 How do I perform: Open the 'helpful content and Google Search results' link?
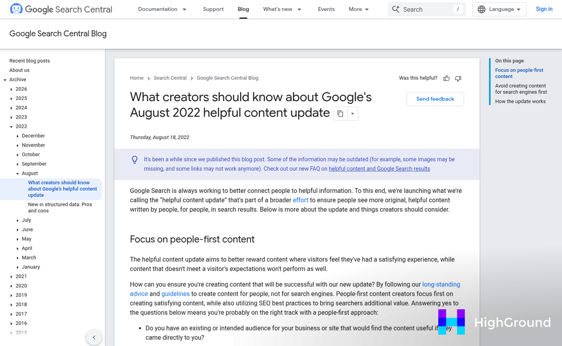[379, 169]
